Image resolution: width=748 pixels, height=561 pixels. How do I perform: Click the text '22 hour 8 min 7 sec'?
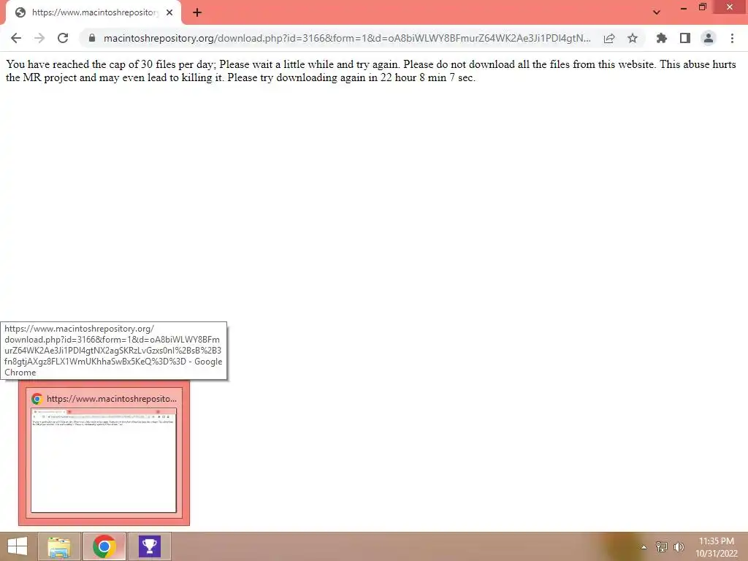[x=427, y=77]
